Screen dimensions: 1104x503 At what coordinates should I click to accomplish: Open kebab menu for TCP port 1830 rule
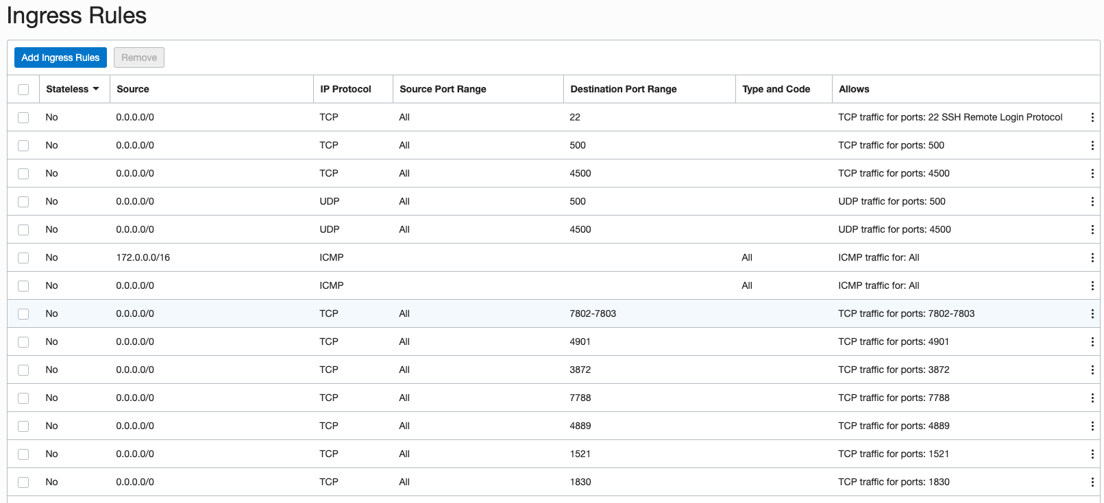(x=1092, y=482)
